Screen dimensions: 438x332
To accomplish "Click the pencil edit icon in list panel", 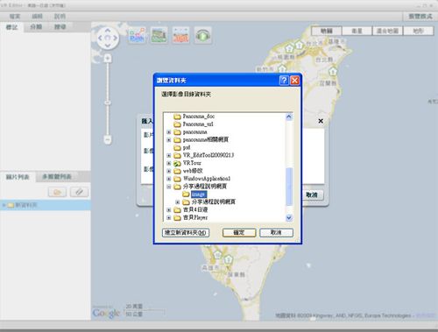I will pos(79,192).
